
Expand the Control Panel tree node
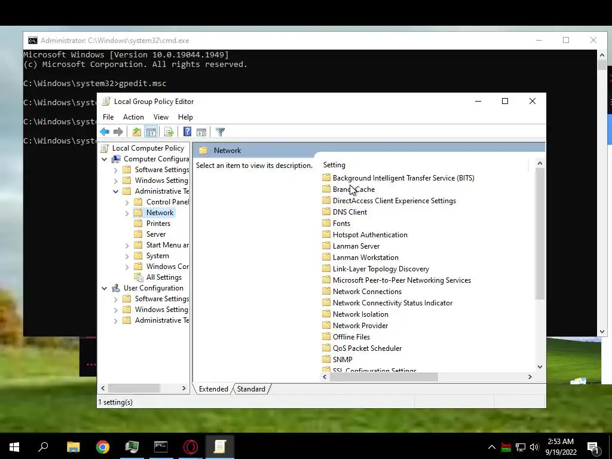click(127, 203)
